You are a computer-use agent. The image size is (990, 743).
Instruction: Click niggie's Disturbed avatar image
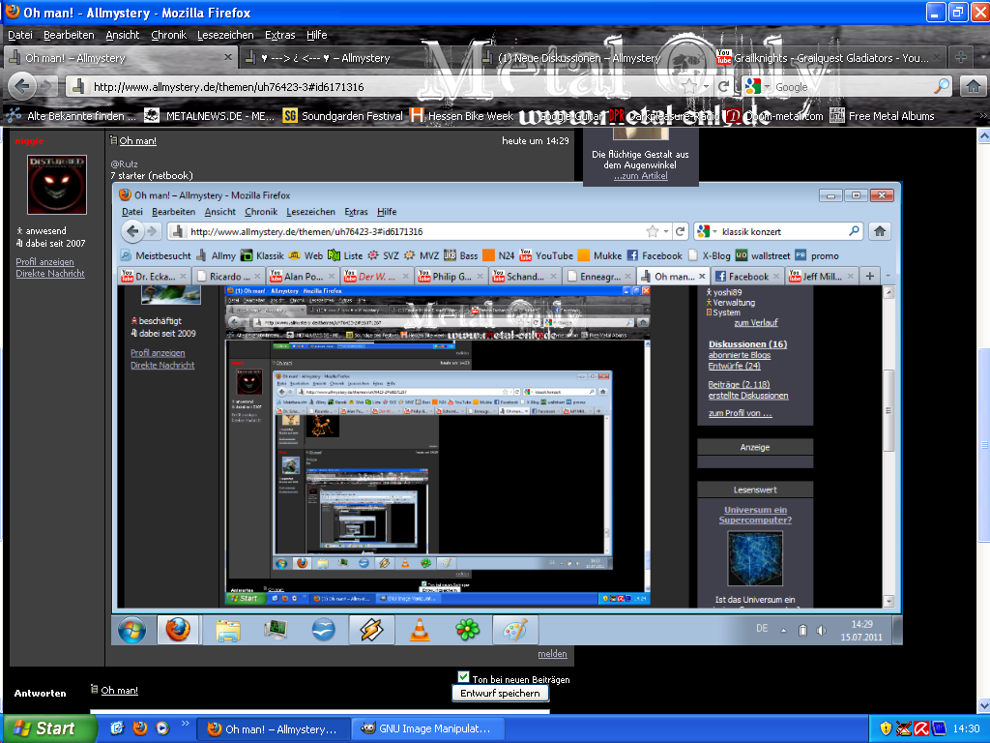[57, 185]
